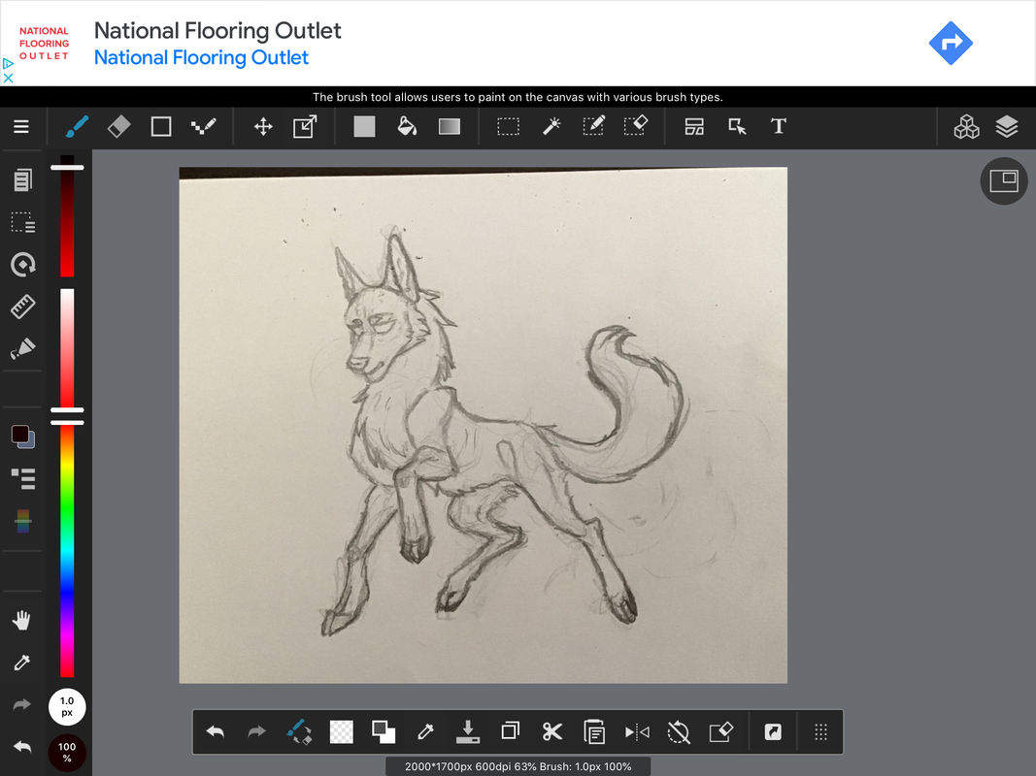1036x776 pixels.
Task: Click the reset rotation icon
Action: click(679, 731)
